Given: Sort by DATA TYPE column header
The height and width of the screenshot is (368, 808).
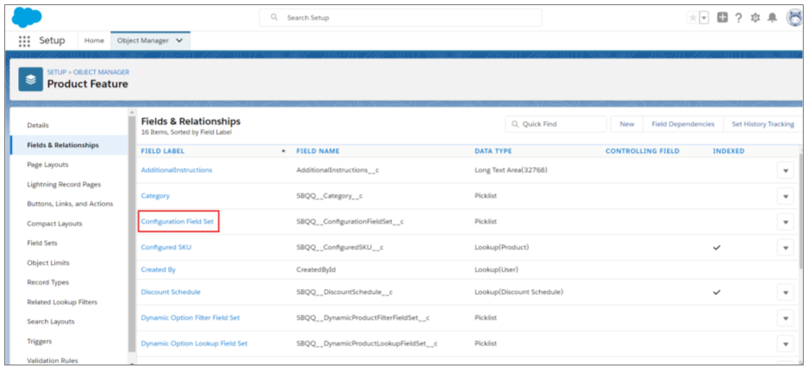Looking at the screenshot, I should tap(493, 150).
